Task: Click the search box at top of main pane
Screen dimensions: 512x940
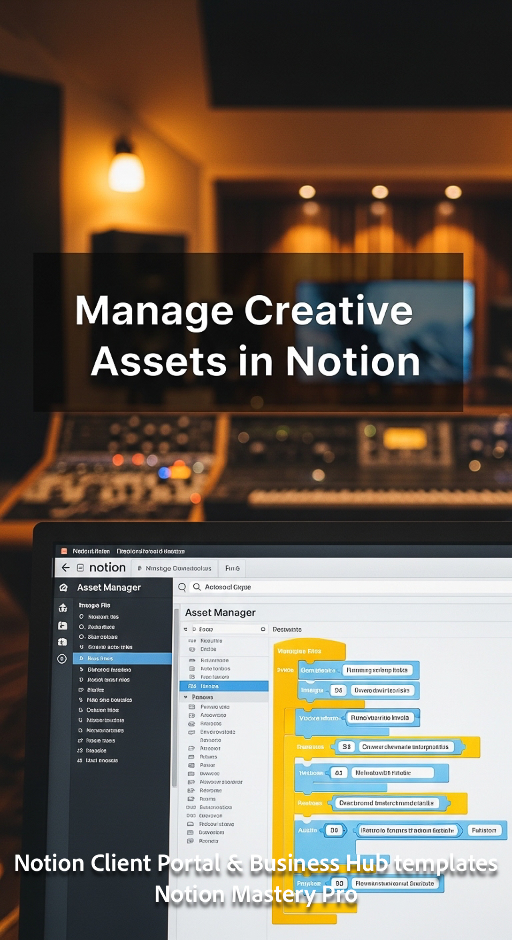Action: pos(350,587)
